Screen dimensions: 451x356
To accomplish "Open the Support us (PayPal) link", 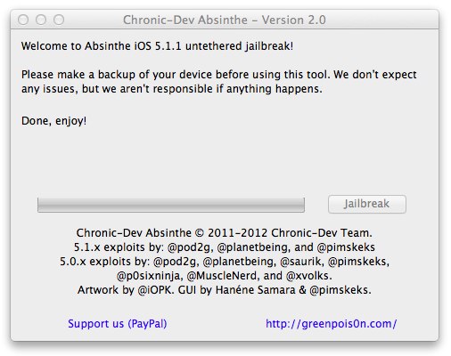I will [118, 324].
